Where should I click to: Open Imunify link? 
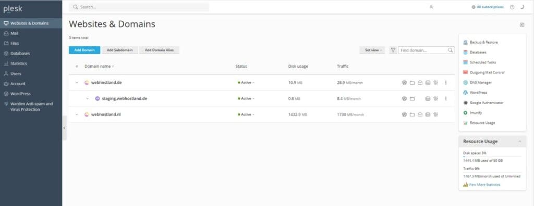point(476,112)
